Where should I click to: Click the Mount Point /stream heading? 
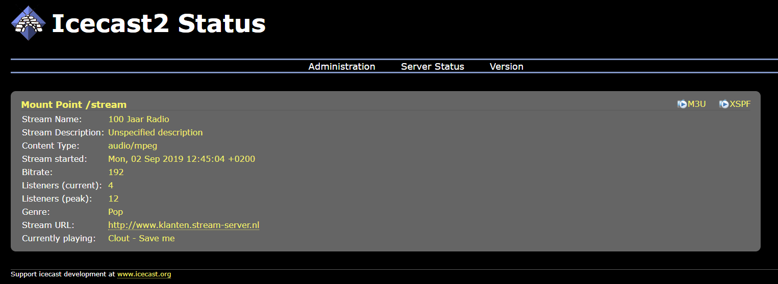pyautogui.click(x=74, y=105)
